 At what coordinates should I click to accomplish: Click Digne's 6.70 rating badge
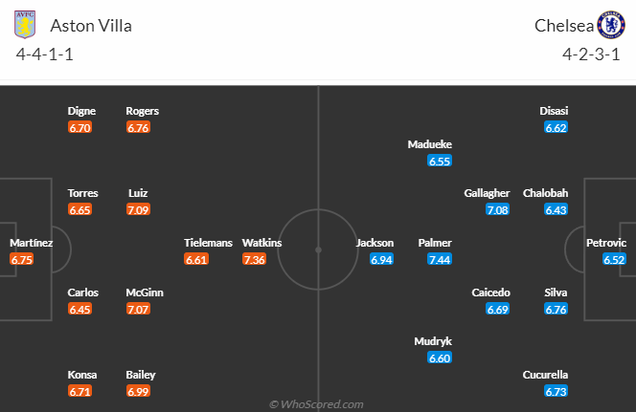tap(79, 127)
